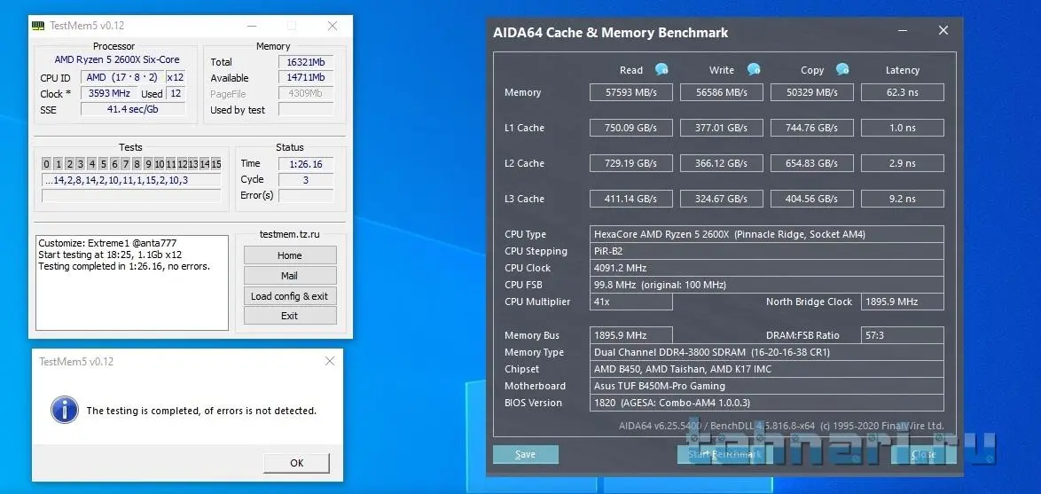Click the Mail button in TestMem5

click(x=289, y=276)
